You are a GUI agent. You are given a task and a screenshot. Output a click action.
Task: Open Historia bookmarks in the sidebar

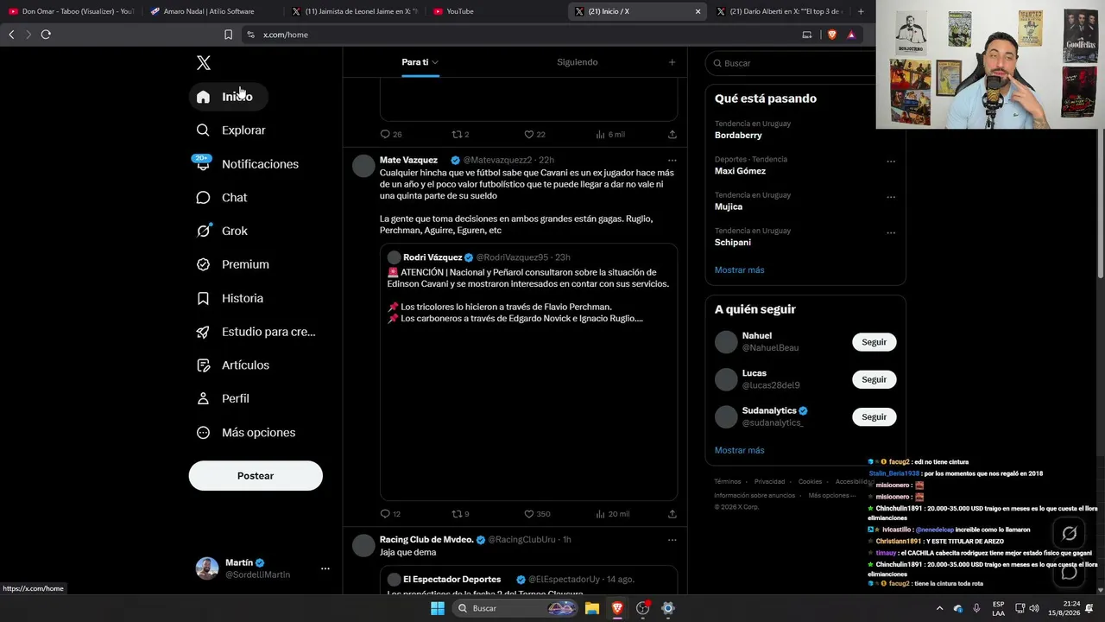(x=230, y=298)
